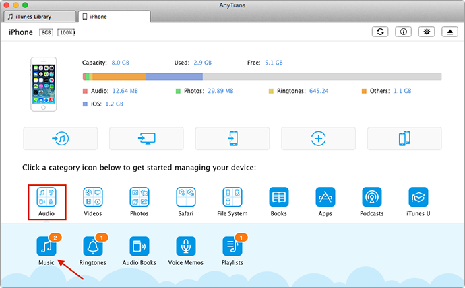465x288 pixels.
Task: Click the blue iOS legend swatch
Action: coord(85,104)
